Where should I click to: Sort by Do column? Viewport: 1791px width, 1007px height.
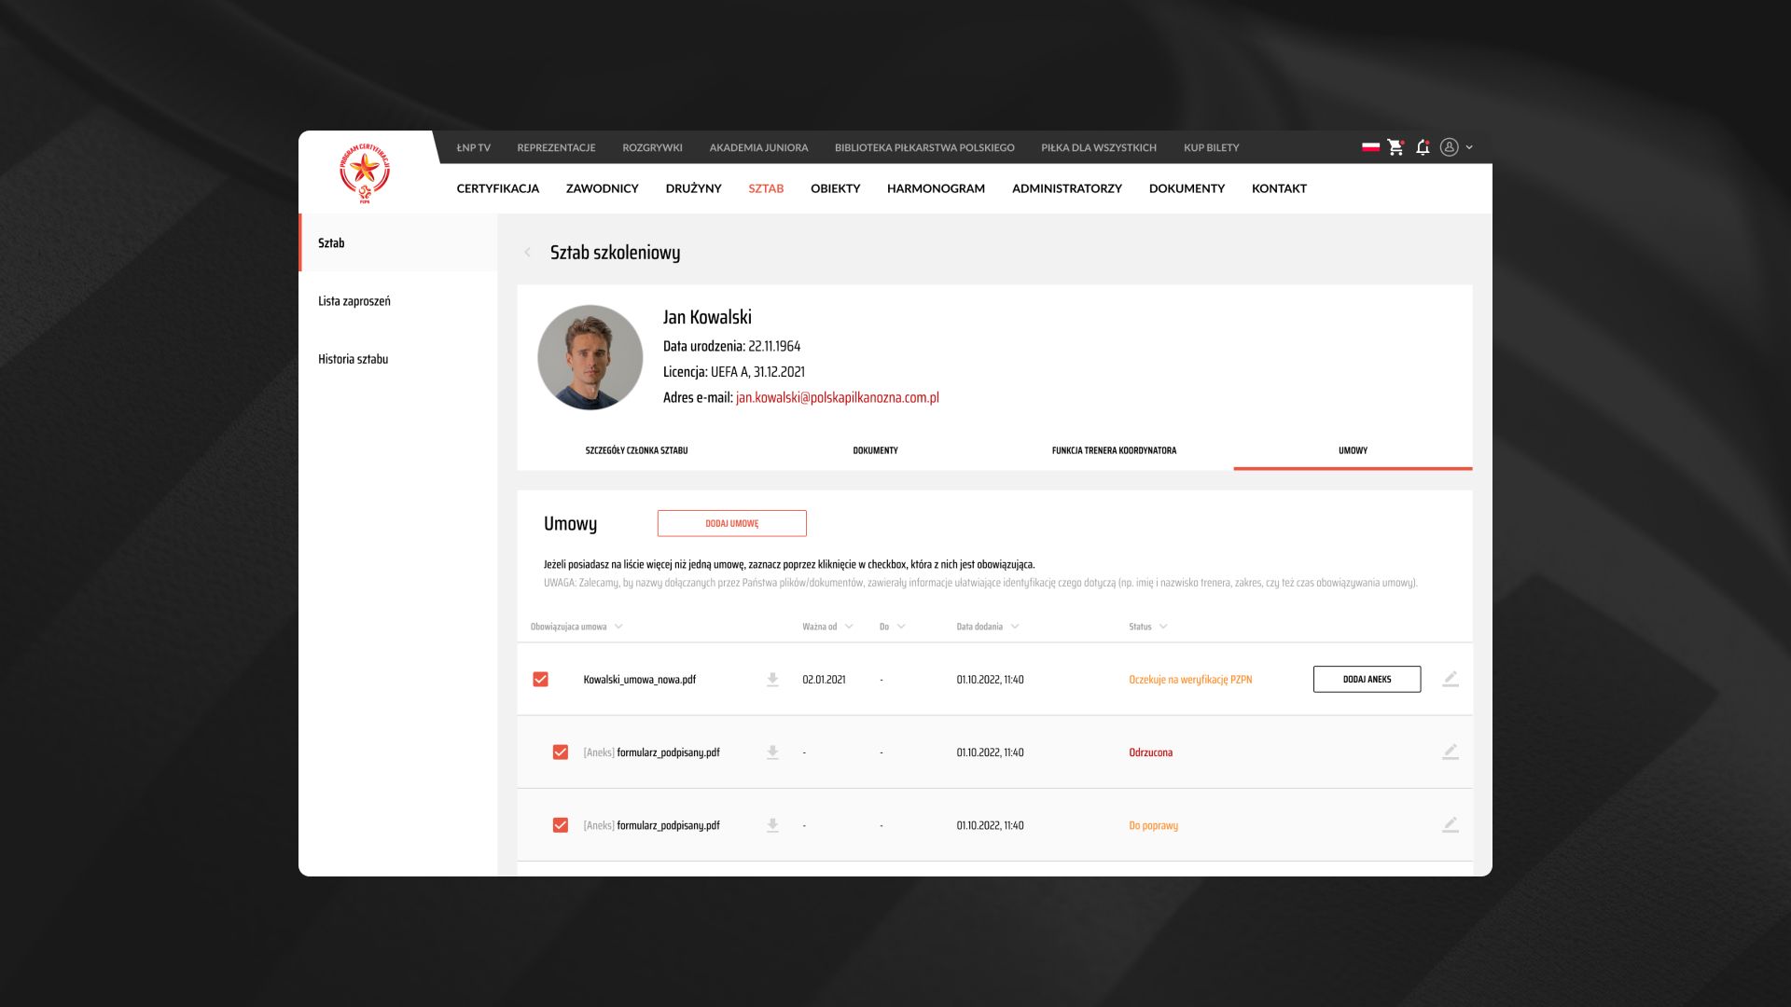pyautogui.click(x=892, y=627)
